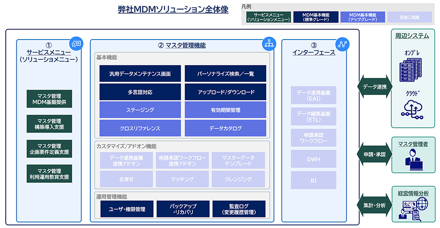Click the 集計・分析 double arrow
Screen dimensions: 440x228
coord(374,205)
